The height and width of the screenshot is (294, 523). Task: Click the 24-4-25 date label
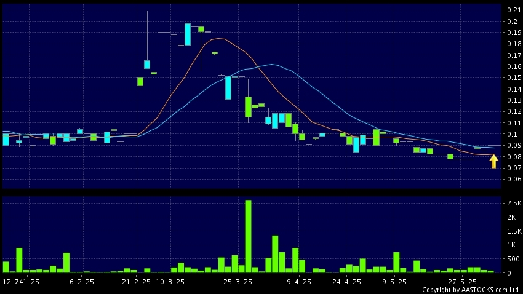pos(346,282)
